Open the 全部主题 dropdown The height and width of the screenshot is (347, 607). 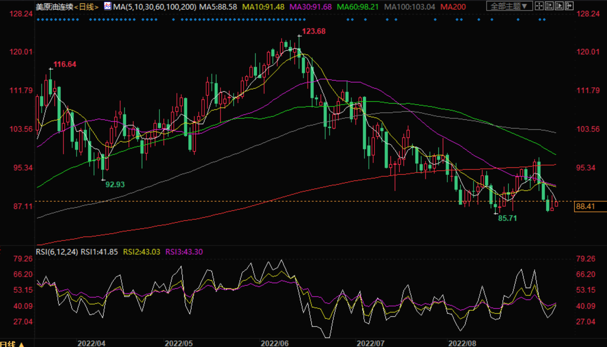coord(509,6)
